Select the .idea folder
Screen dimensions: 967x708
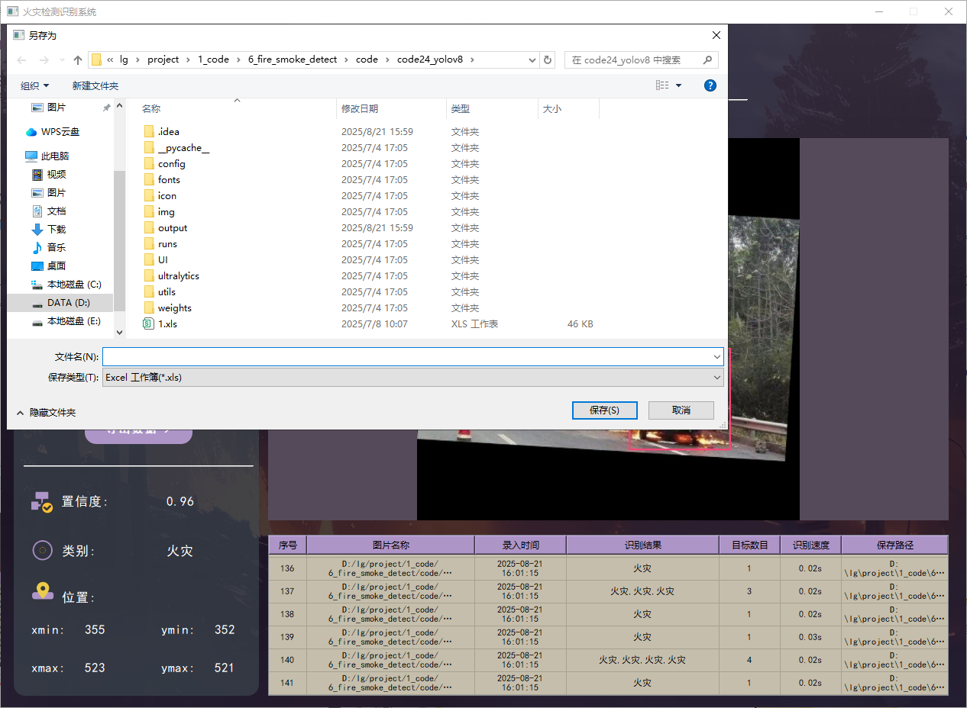(169, 131)
